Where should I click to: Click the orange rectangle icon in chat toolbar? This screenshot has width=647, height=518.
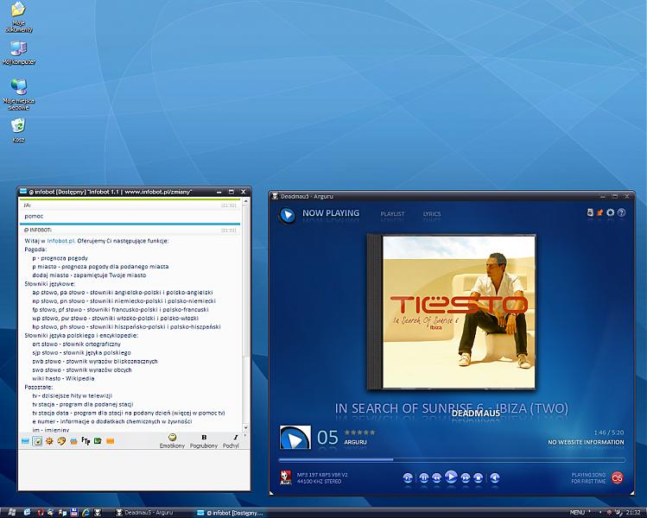pyautogui.click(x=110, y=441)
